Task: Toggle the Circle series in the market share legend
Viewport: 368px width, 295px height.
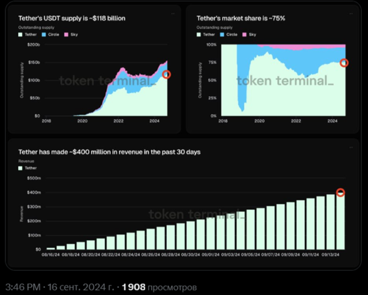Action: coord(229,35)
